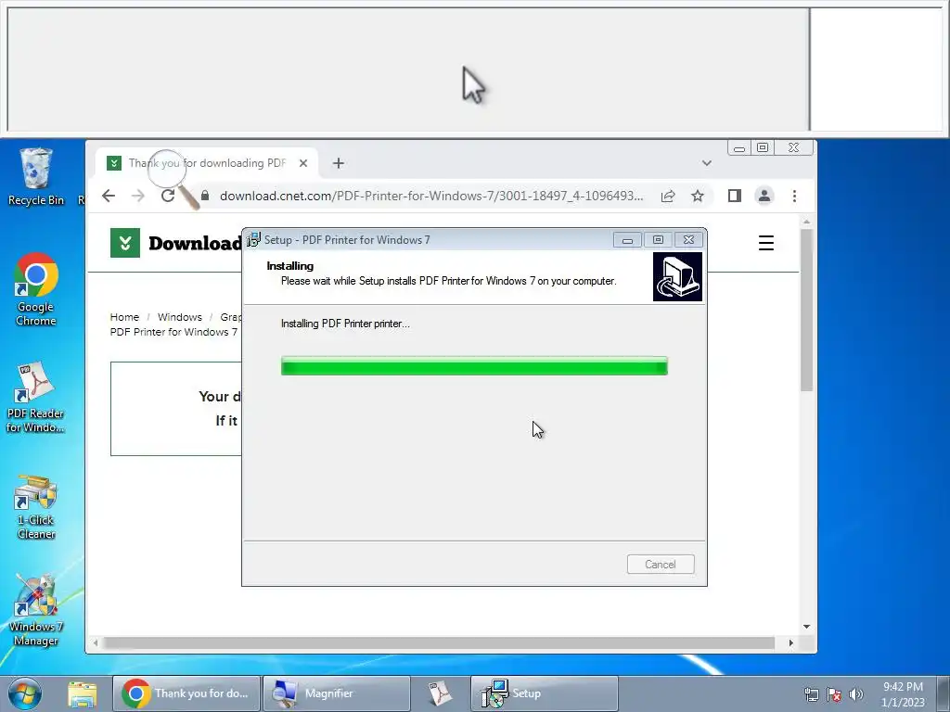
Task: Open Action Center flag in tray
Action: (x=834, y=694)
